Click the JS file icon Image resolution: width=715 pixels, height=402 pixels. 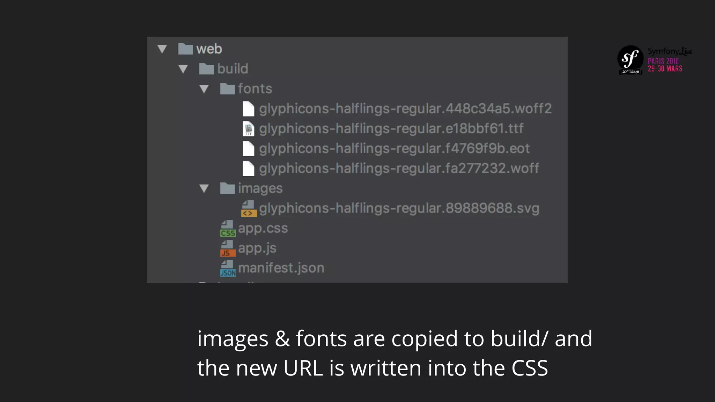click(x=228, y=248)
